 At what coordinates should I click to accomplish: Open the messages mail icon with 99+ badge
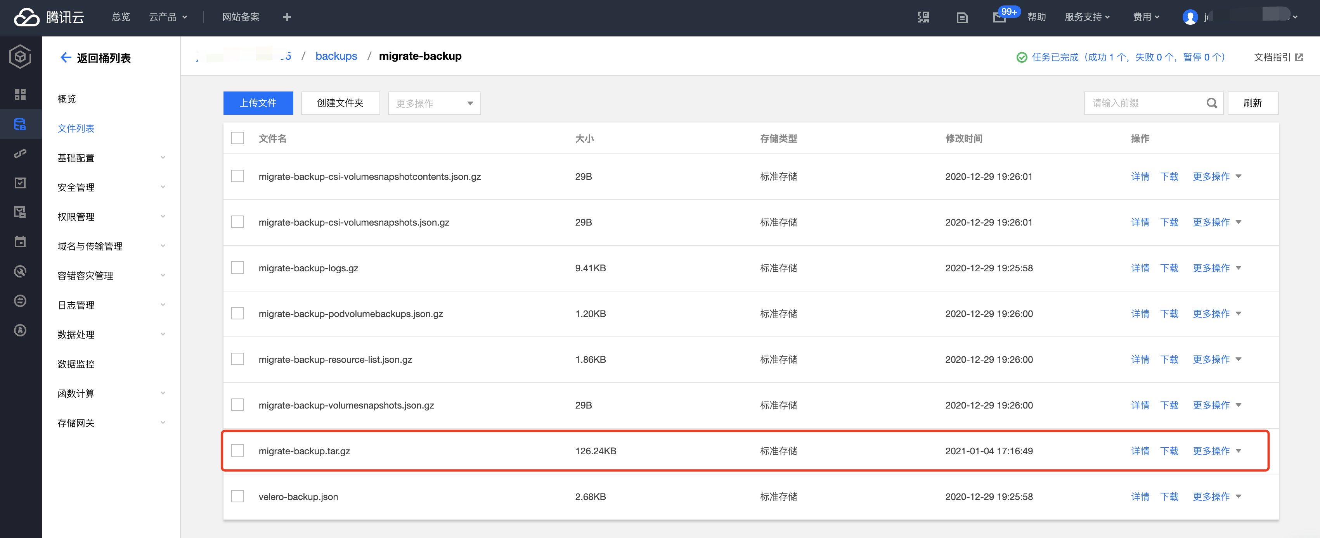[999, 17]
